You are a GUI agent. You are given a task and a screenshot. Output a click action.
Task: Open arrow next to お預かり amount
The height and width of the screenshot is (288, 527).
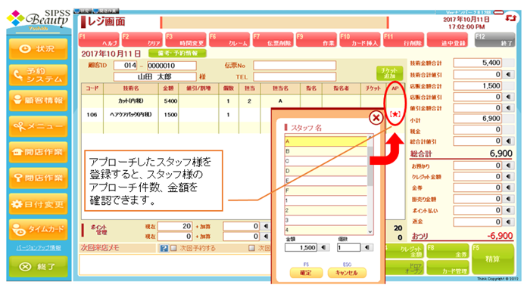pos(508,165)
